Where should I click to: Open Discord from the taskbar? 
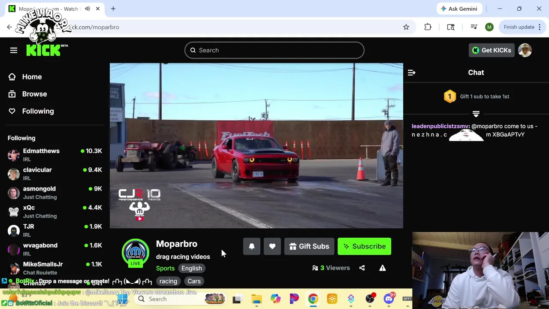[389, 299]
